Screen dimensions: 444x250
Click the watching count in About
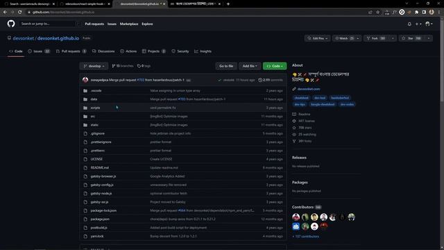[x=304, y=134]
